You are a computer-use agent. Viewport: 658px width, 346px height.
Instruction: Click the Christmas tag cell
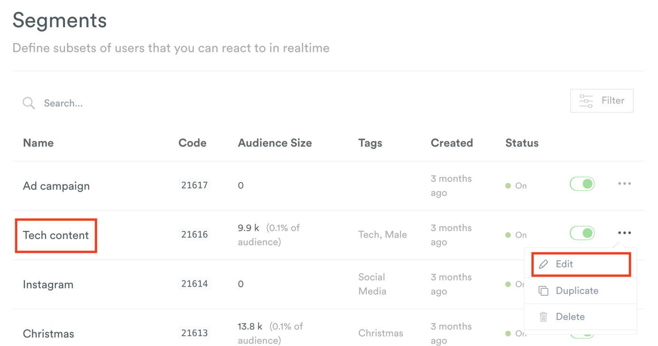coord(381,333)
